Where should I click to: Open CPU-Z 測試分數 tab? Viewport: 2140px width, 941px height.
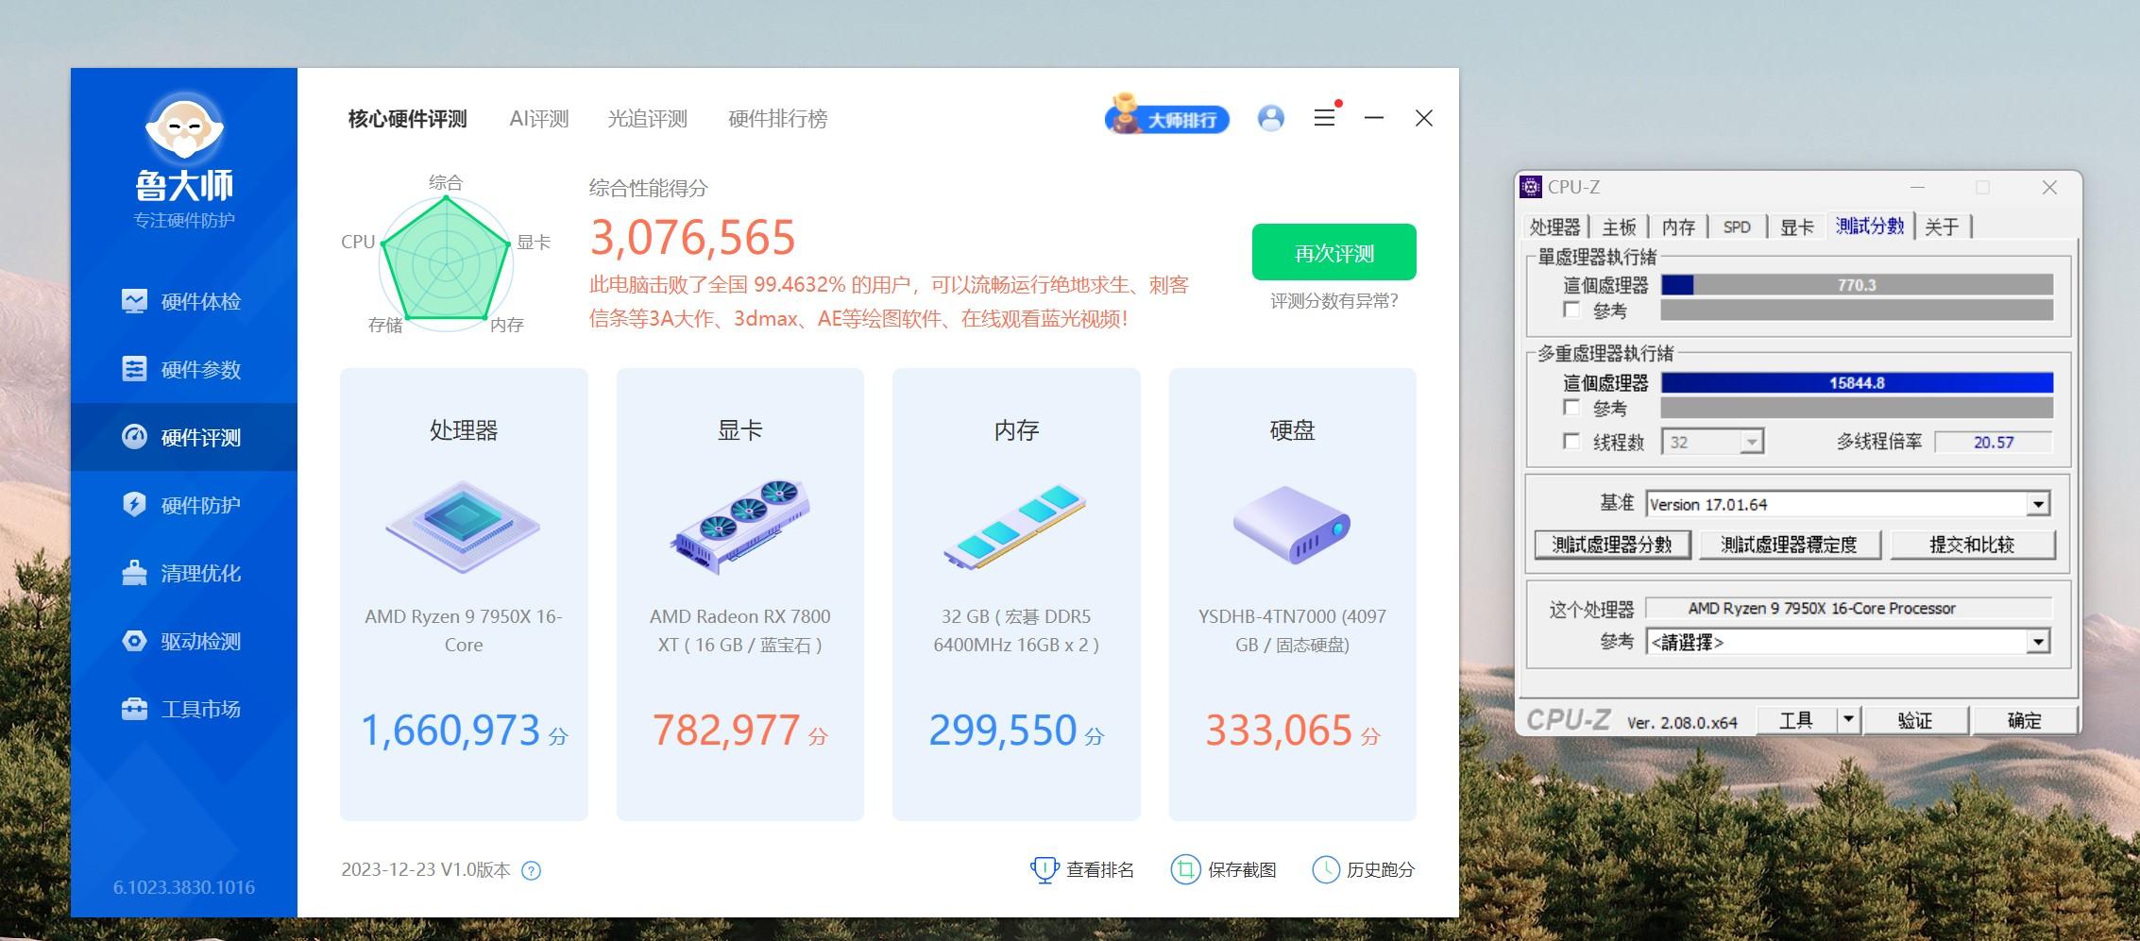coord(1870,226)
